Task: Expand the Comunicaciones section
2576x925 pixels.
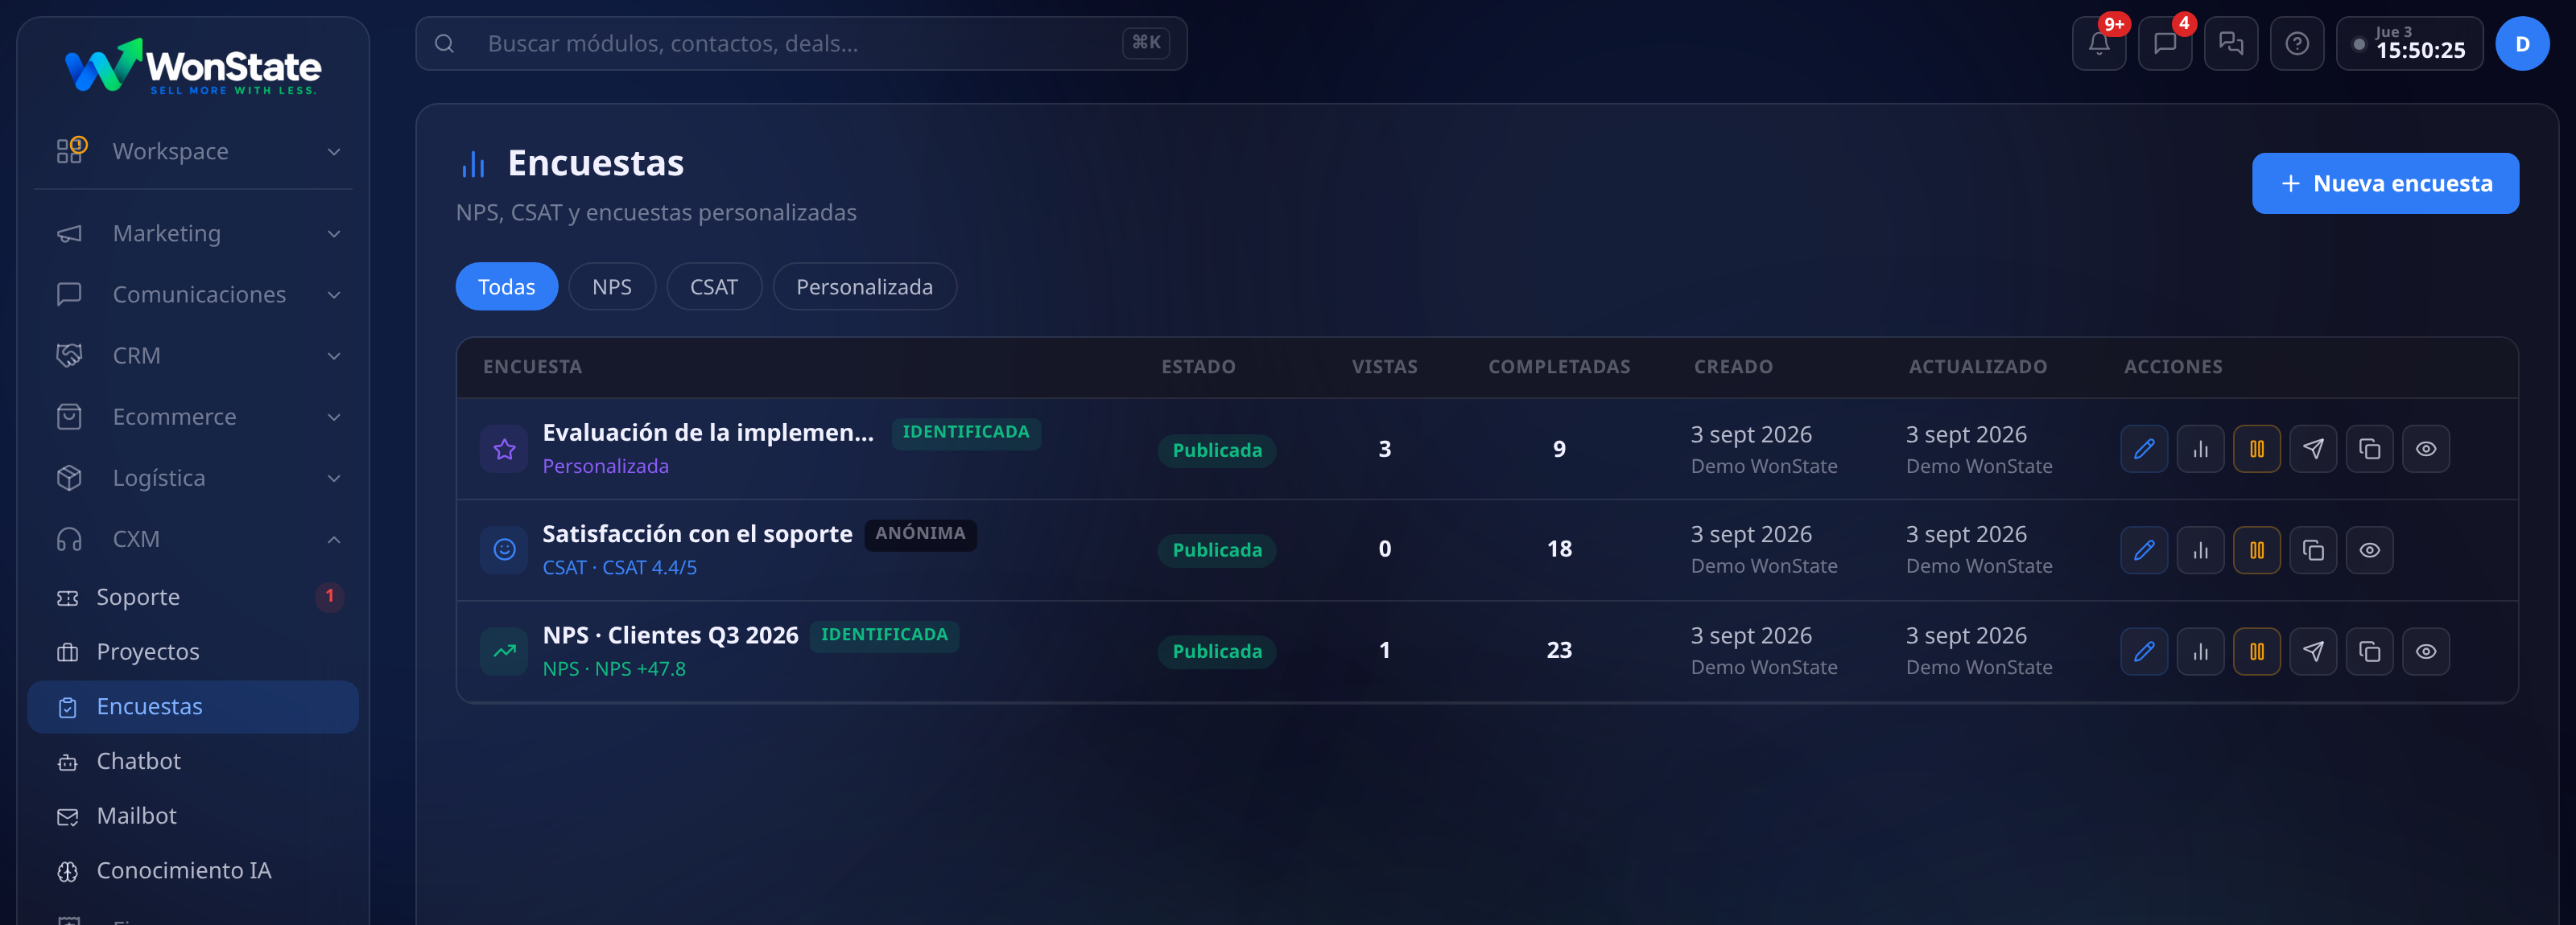Action: pyautogui.click(x=193, y=294)
